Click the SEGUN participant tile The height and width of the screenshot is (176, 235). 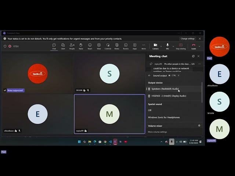[x=109, y=73]
